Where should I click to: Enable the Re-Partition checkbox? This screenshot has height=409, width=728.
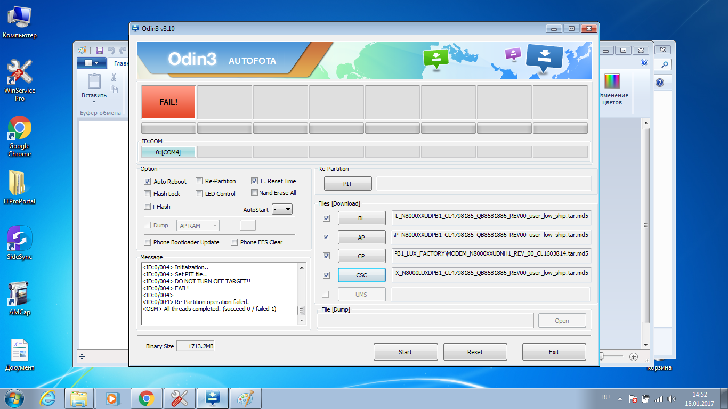(199, 181)
